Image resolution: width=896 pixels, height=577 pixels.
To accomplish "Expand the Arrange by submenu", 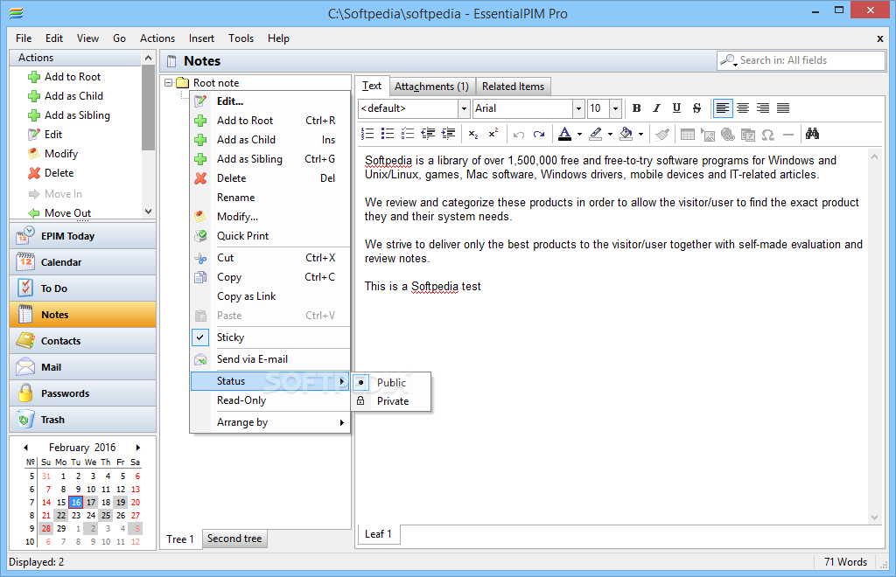I will pos(269,422).
